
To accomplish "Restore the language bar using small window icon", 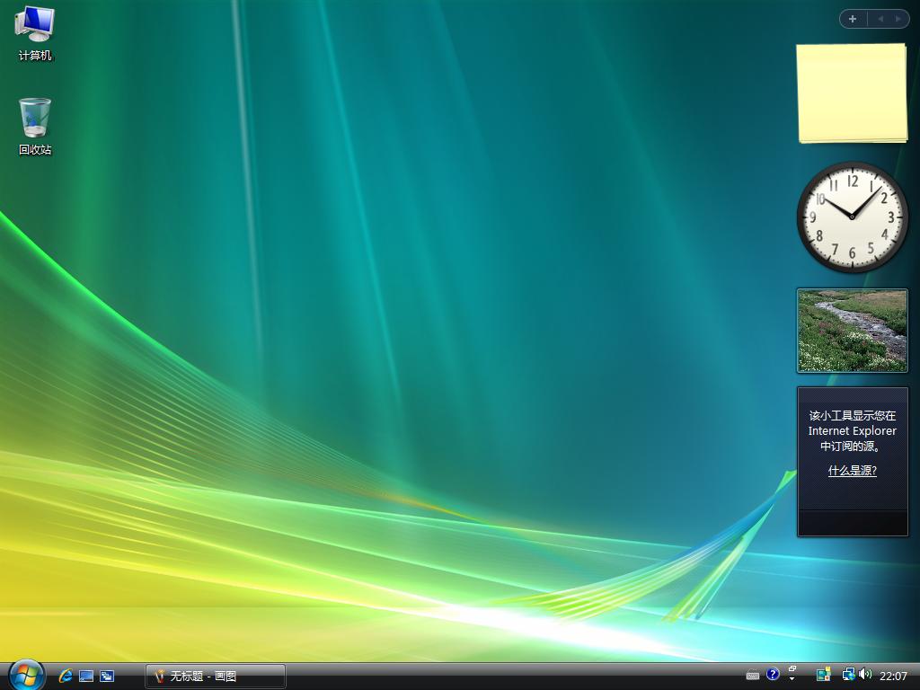I will point(792,668).
